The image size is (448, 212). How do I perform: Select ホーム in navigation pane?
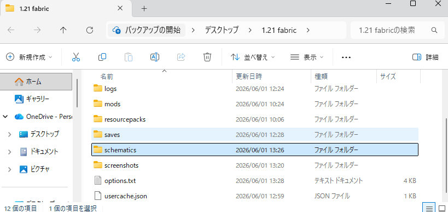tap(37, 82)
